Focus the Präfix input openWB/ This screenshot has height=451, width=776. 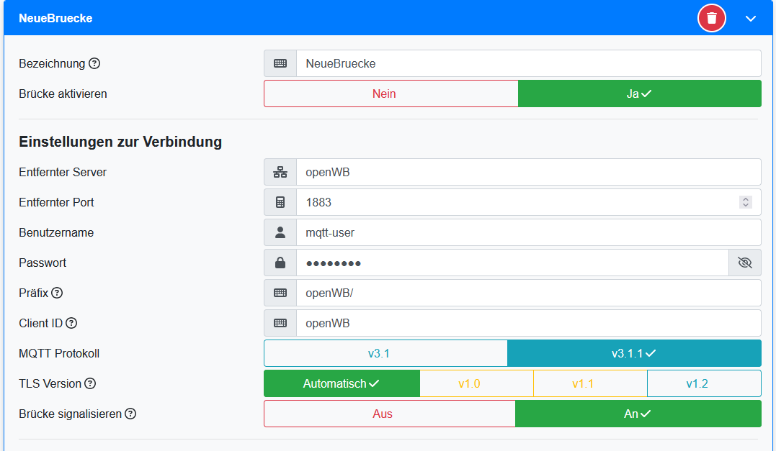529,293
